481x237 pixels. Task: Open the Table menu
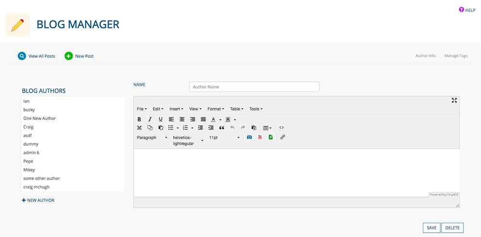pos(237,109)
